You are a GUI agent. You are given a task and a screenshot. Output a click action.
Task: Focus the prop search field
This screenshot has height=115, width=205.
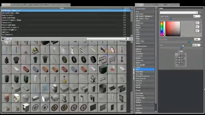click(106, 39)
